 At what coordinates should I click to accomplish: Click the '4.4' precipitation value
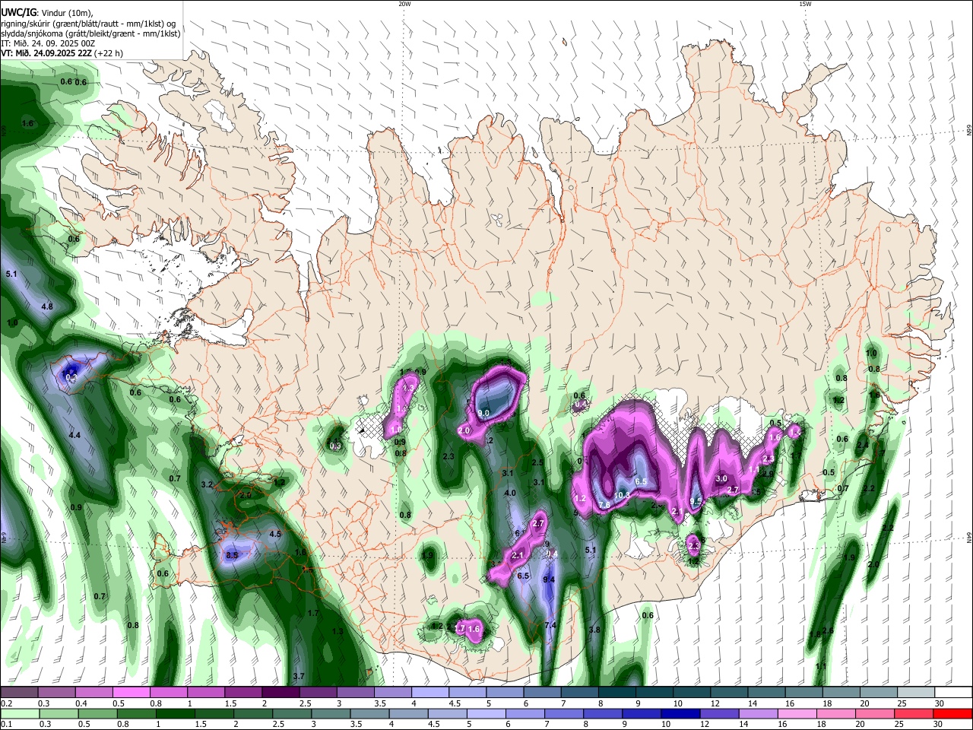(x=74, y=435)
